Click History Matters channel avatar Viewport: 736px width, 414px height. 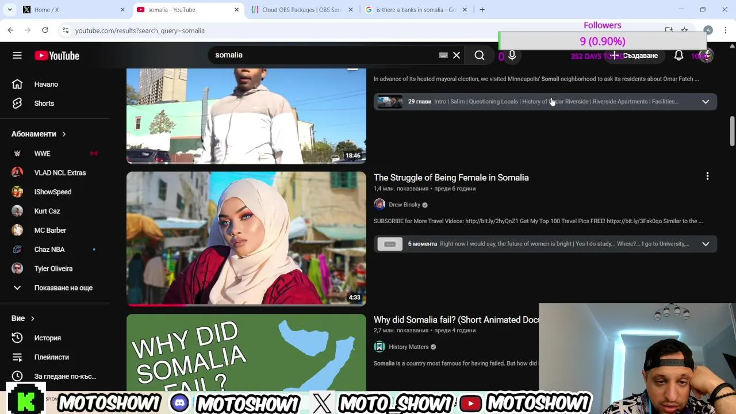379,347
